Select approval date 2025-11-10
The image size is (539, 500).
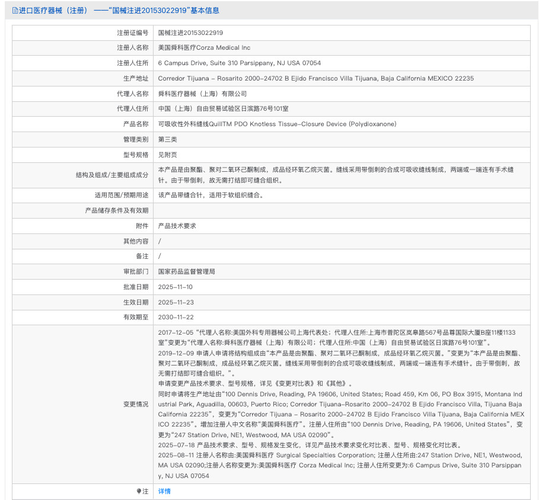click(x=175, y=287)
